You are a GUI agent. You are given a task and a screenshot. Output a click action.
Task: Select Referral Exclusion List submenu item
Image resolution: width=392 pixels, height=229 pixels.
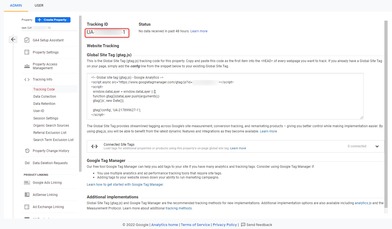50,133
